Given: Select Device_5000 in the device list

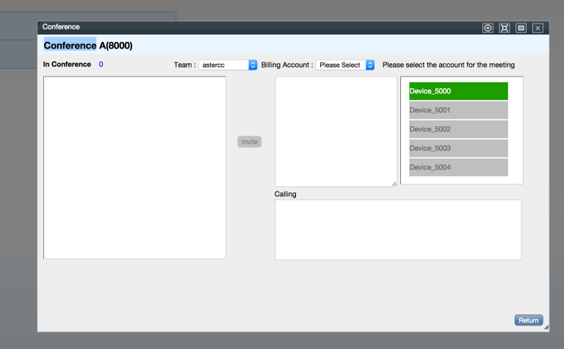Looking at the screenshot, I should [x=458, y=91].
